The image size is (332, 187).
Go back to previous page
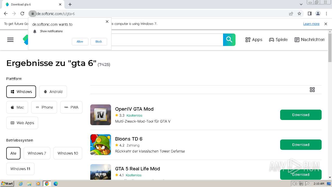pos(6,14)
